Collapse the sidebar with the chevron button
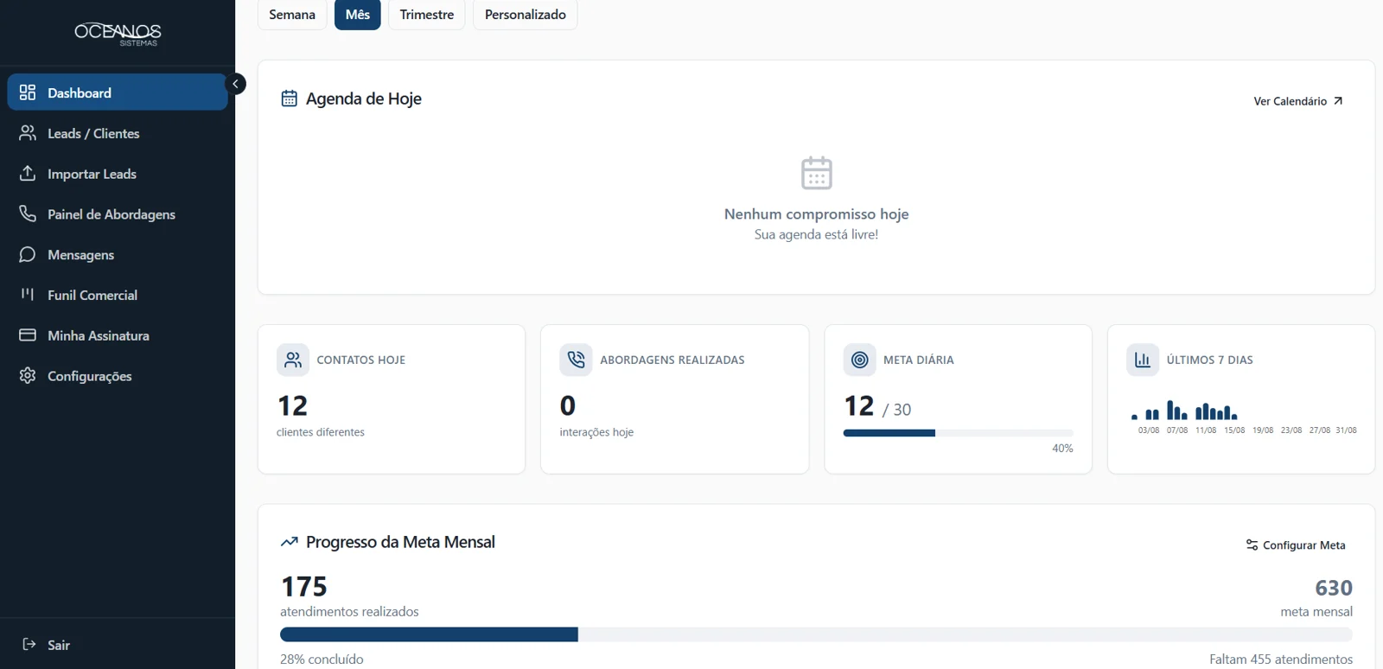This screenshot has height=669, width=1383. click(235, 84)
